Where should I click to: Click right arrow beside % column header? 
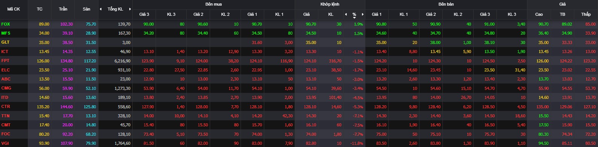coord(363,14)
